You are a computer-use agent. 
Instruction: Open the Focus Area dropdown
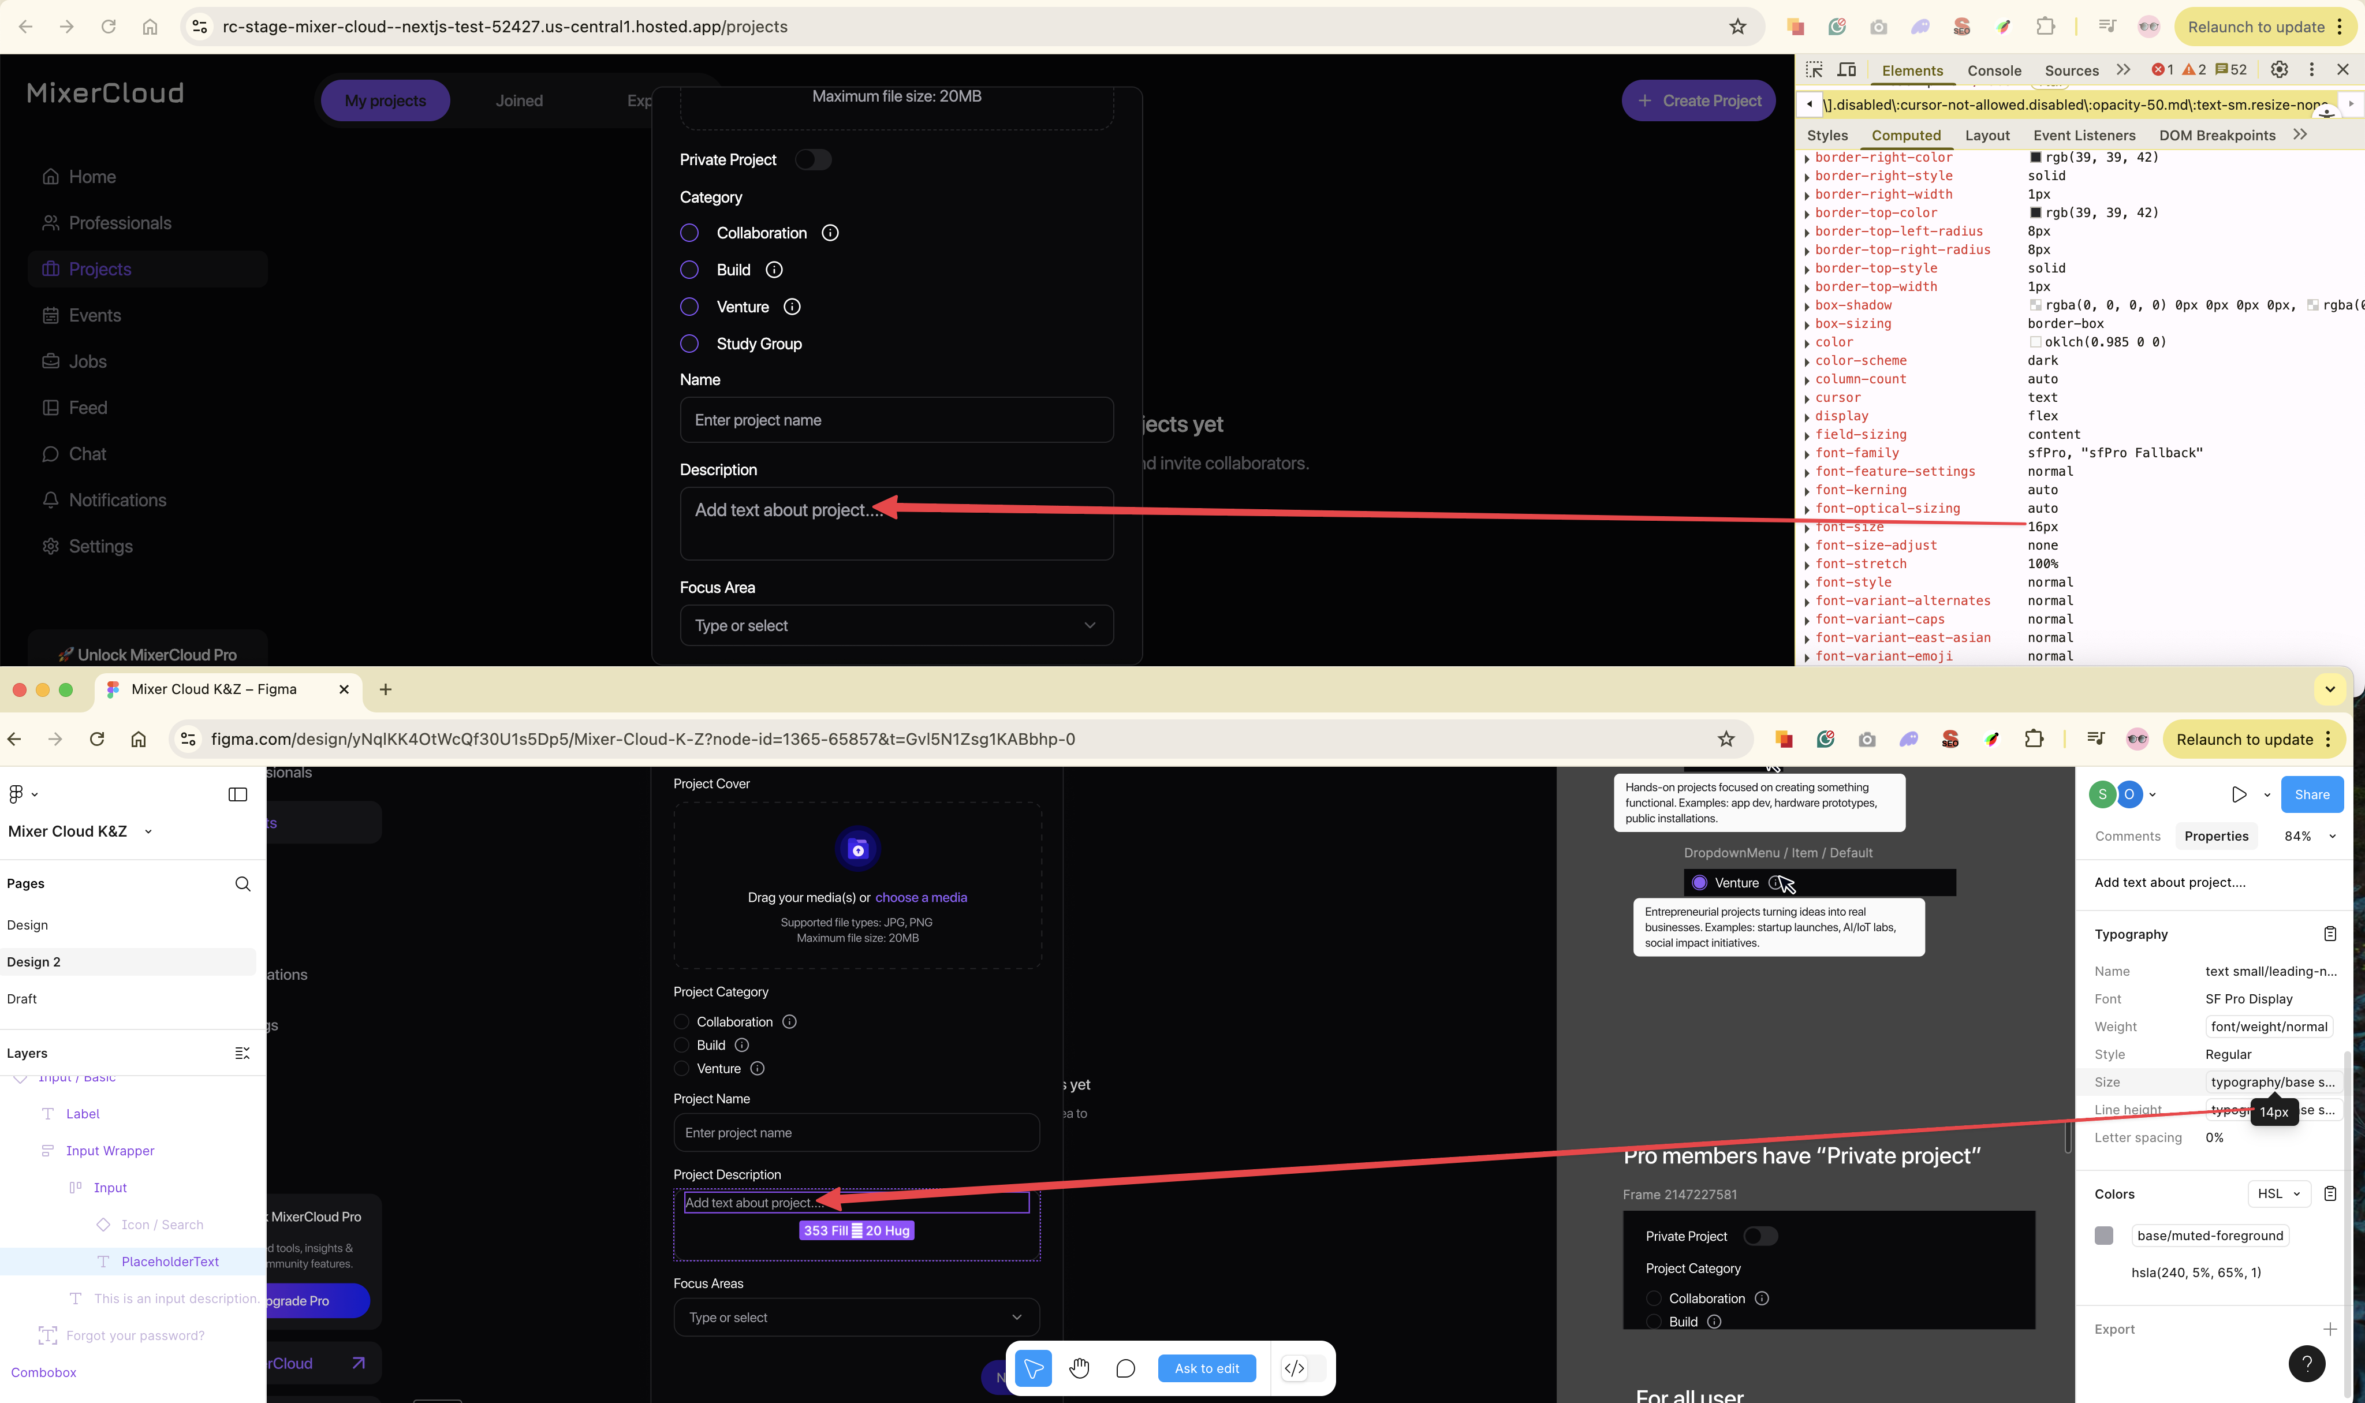coord(895,625)
